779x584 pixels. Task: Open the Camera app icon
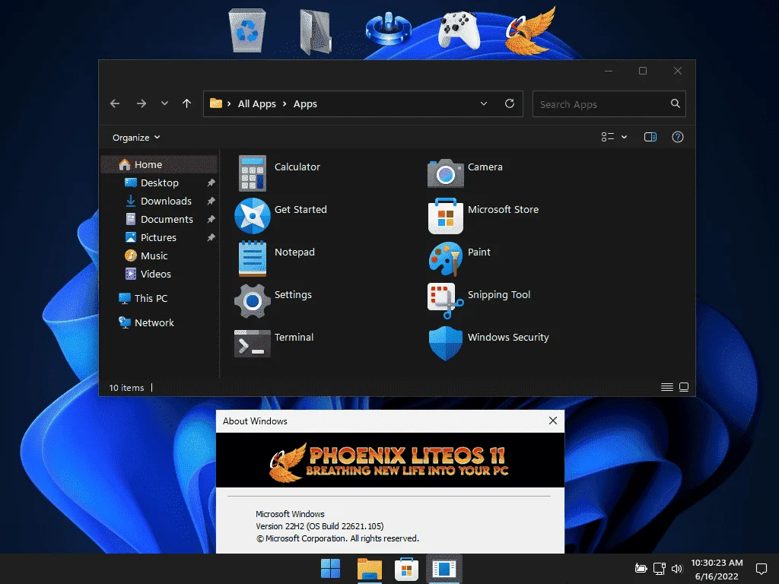point(446,173)
